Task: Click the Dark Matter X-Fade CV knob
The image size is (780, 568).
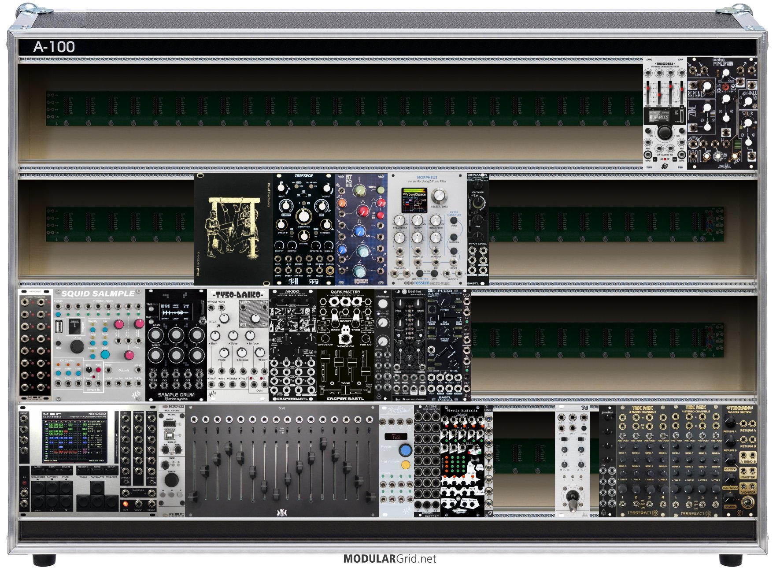Action: pyautogui.click(x=345, y=338)
